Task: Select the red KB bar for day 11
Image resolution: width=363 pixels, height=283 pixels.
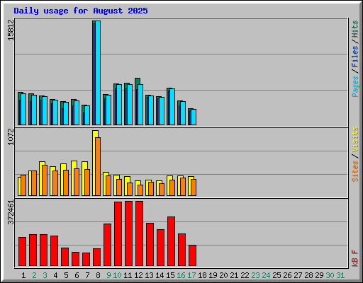Action: (x=128, y=233)
